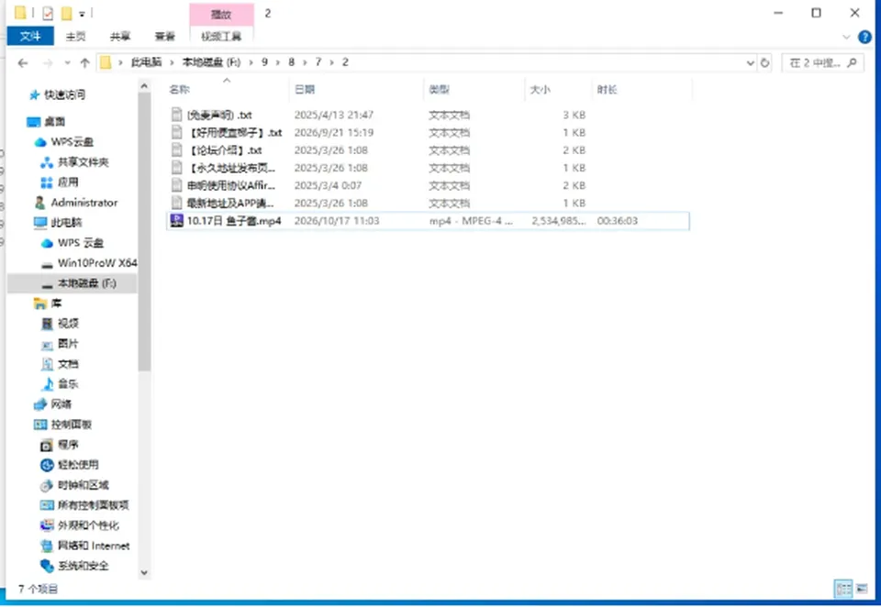Click the Back navigation arrow
This screenshot has width=881, height=607.
point(22,63)
